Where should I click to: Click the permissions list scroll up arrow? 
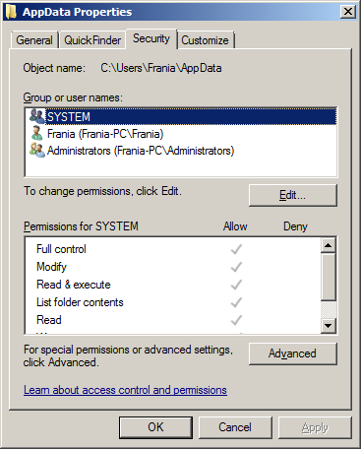328,245
